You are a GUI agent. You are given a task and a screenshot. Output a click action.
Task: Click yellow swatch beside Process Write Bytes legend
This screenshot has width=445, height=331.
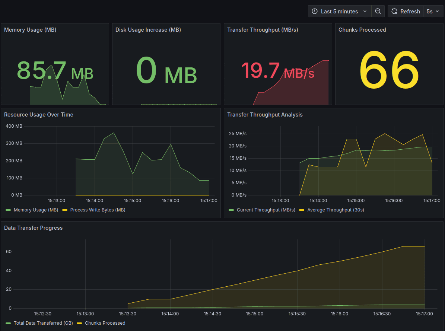click(x=65, y=210)
